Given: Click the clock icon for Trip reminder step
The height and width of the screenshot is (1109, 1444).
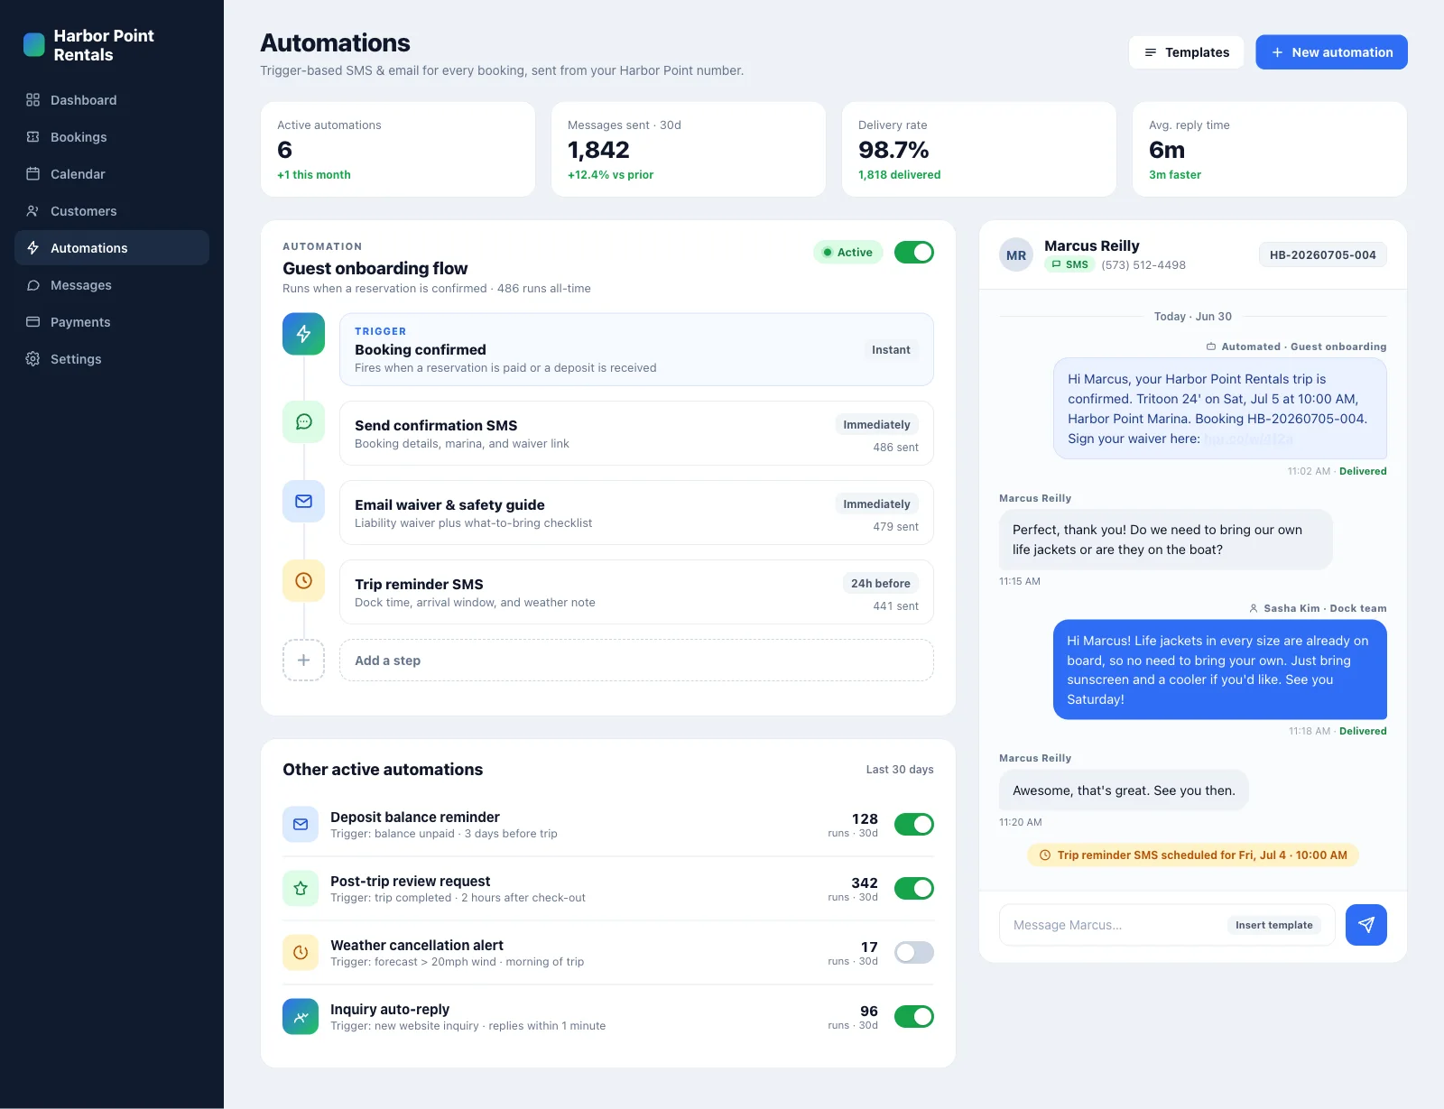Looking at the screenshot, I should 303,580.
